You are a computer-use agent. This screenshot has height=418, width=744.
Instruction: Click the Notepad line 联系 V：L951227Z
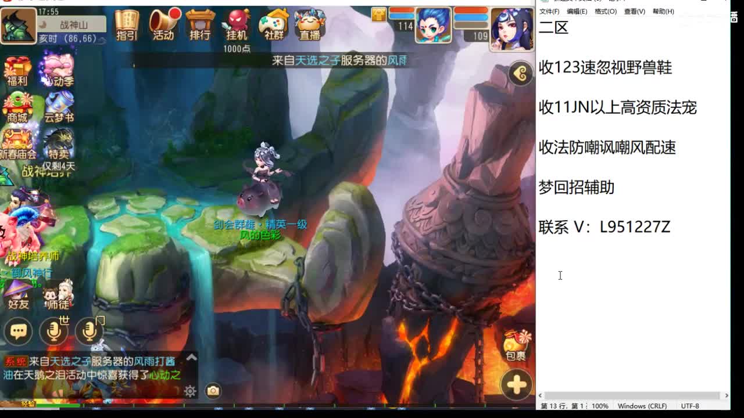[x=604, y=227]
